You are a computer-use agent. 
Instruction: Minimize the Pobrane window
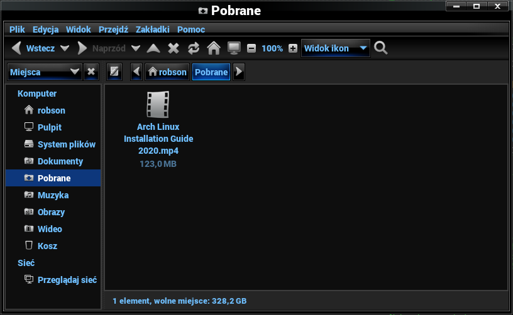pos(456,6)
